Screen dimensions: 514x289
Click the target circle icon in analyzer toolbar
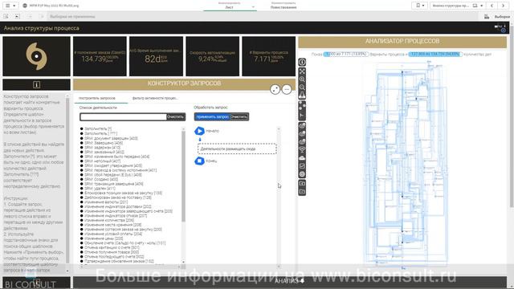click(x=302, y=174)
